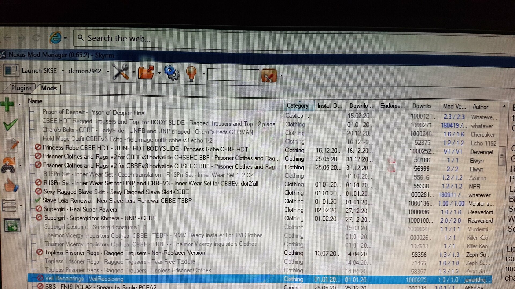
Task: Click the mod list scrollbar thumb
Action: tap(502, 156)
